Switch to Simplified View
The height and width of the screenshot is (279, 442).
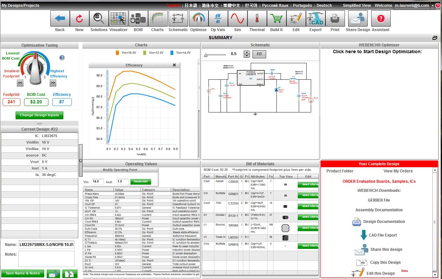[x=357, y=6]
